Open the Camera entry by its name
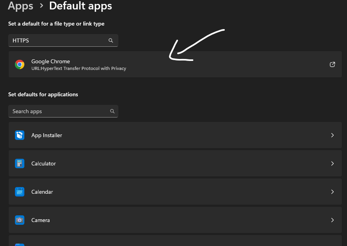 click(x=40, y=220)
